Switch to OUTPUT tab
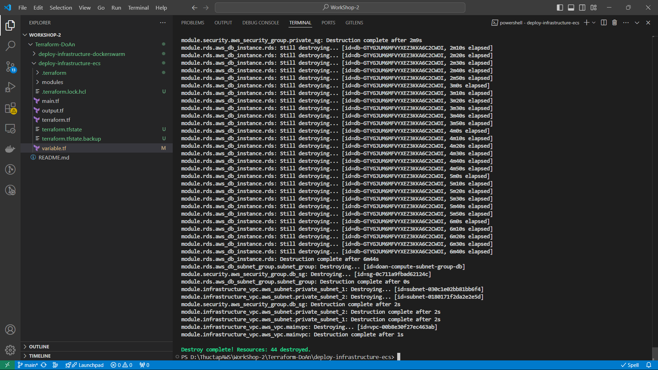This screenshot has height=370, width=658. tap(223, 23)
